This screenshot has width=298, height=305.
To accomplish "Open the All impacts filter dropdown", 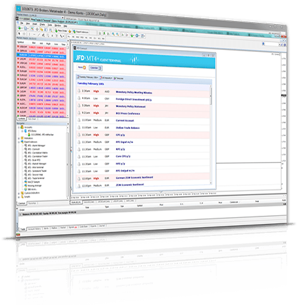I will pos(106,78).
